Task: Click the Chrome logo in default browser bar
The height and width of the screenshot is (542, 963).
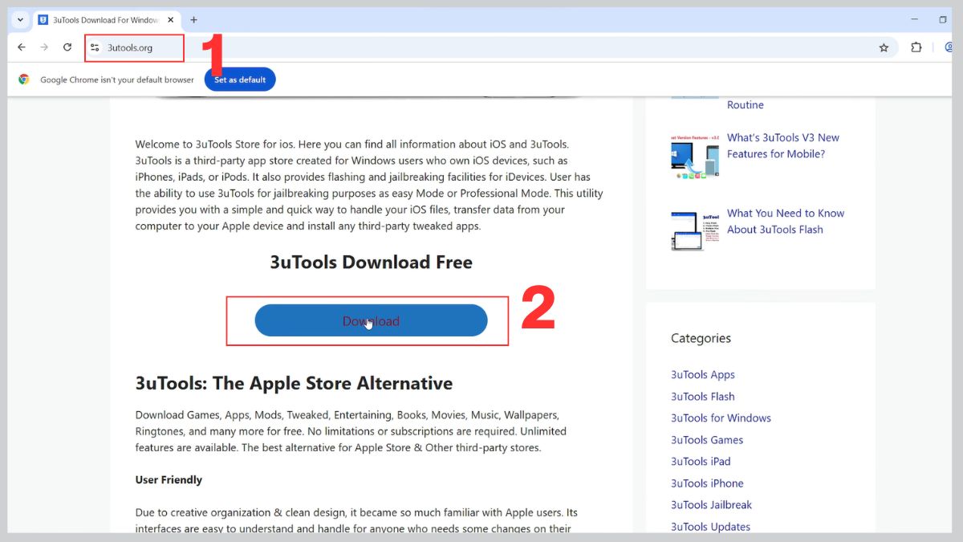Action: click(24, 79)
